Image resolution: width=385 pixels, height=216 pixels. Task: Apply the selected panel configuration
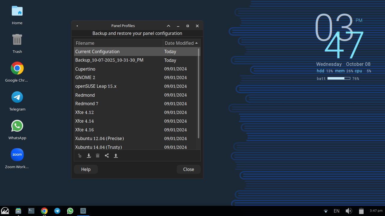pos(80,155)
